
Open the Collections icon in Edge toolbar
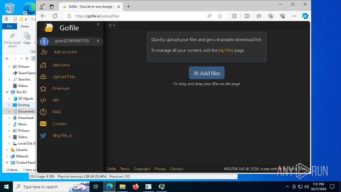(271, 16)
